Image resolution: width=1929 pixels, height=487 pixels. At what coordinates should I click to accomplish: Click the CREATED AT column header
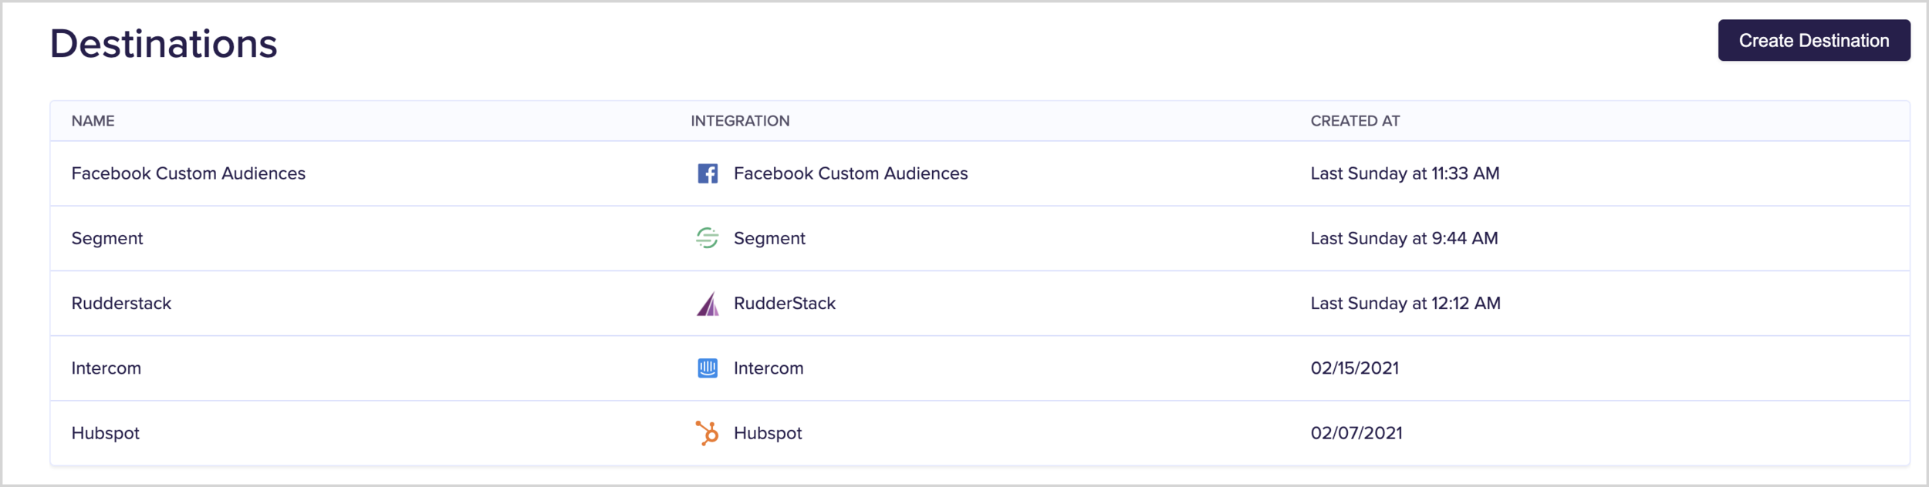pos(1355,121)
